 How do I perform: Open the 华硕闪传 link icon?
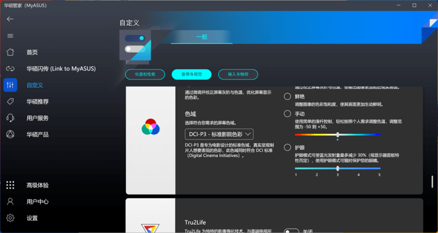10,69
